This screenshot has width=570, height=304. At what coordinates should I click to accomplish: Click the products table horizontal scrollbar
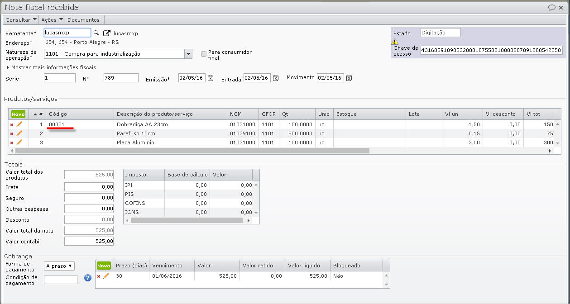point(190,151)
